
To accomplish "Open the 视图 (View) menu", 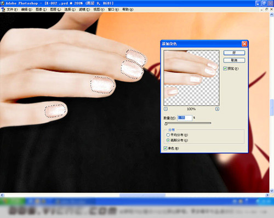I will (99, 9).
